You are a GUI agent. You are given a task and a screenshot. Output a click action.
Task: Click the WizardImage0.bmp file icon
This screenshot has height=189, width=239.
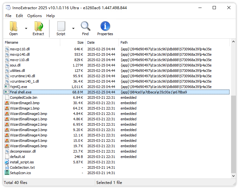(x=7, y=103)
